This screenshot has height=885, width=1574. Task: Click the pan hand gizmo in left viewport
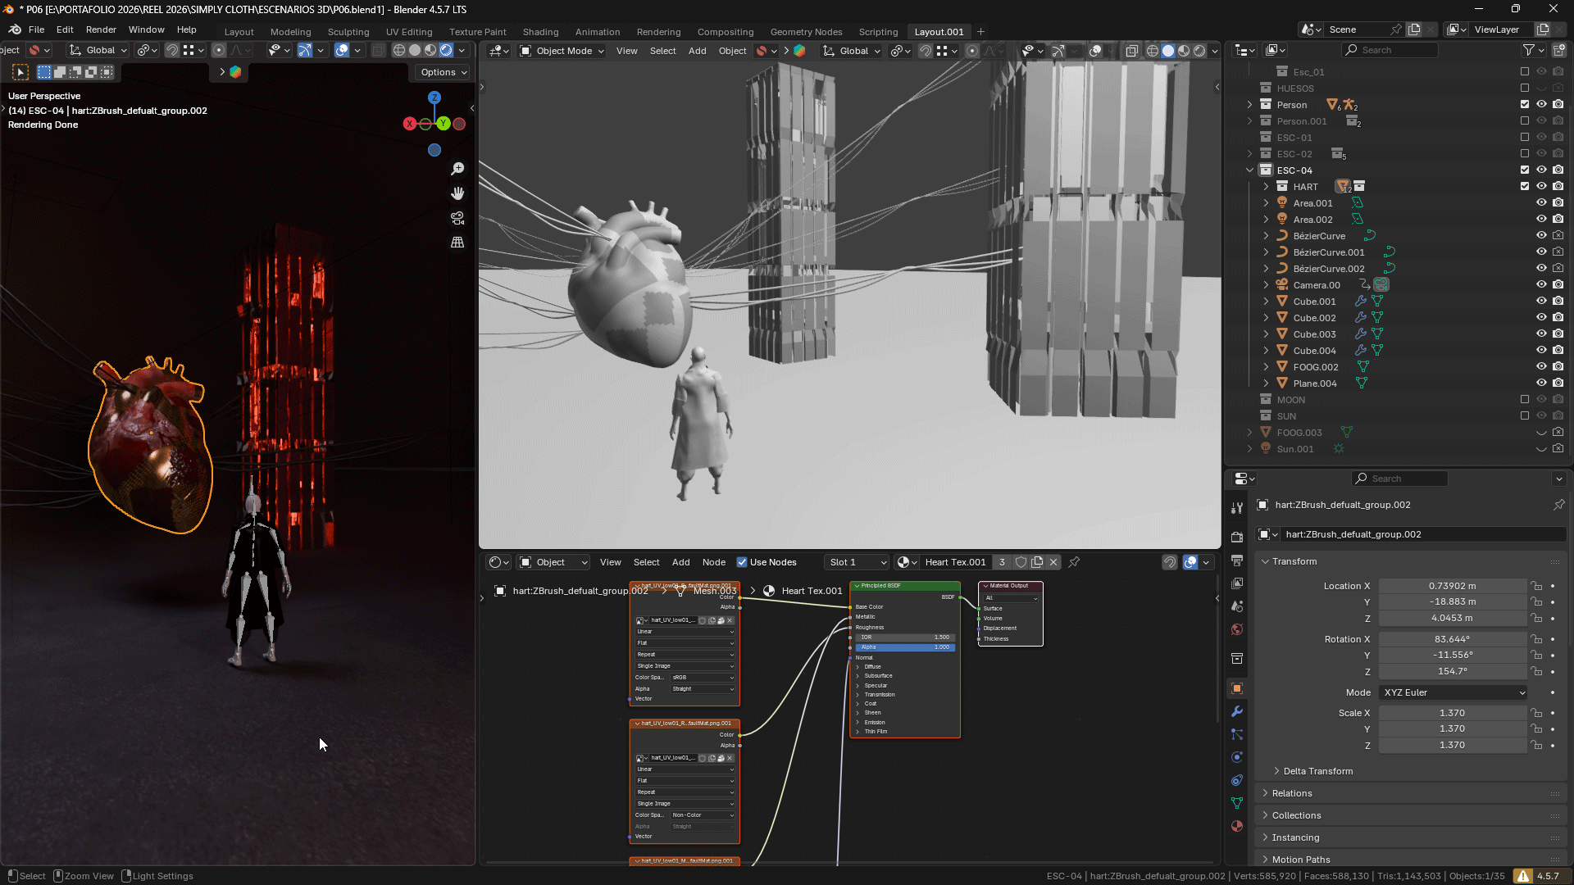tap(457, 193)
